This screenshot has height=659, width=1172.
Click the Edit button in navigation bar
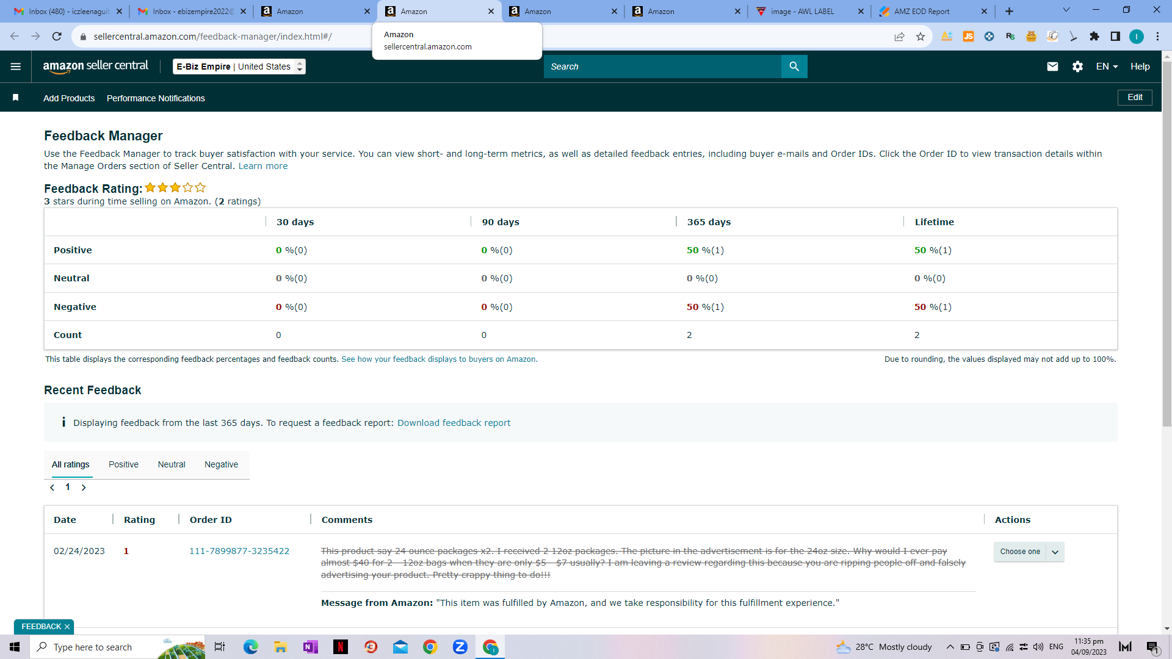click(x=1135, y=98)
